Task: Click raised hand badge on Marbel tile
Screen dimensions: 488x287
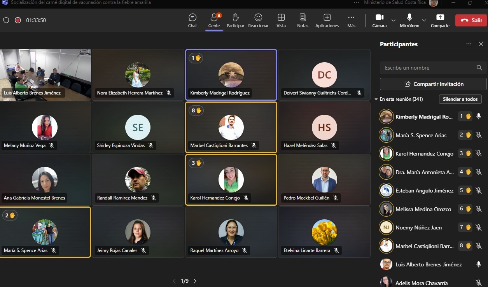Action: [196, 110]
